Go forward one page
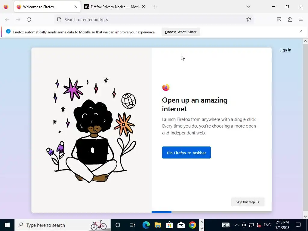Image resolution: width=308 pixels, height=231 pixels. (18, 20)
